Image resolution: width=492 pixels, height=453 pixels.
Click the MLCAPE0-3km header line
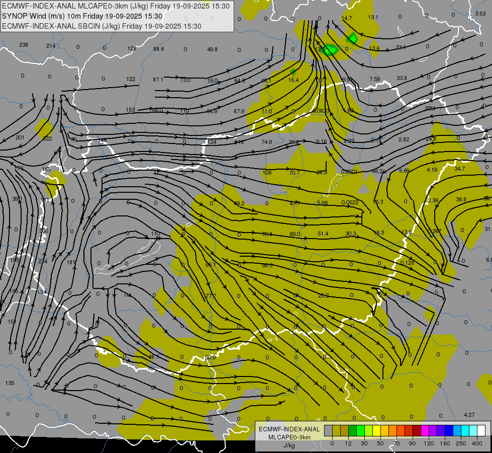pos(116,6)
